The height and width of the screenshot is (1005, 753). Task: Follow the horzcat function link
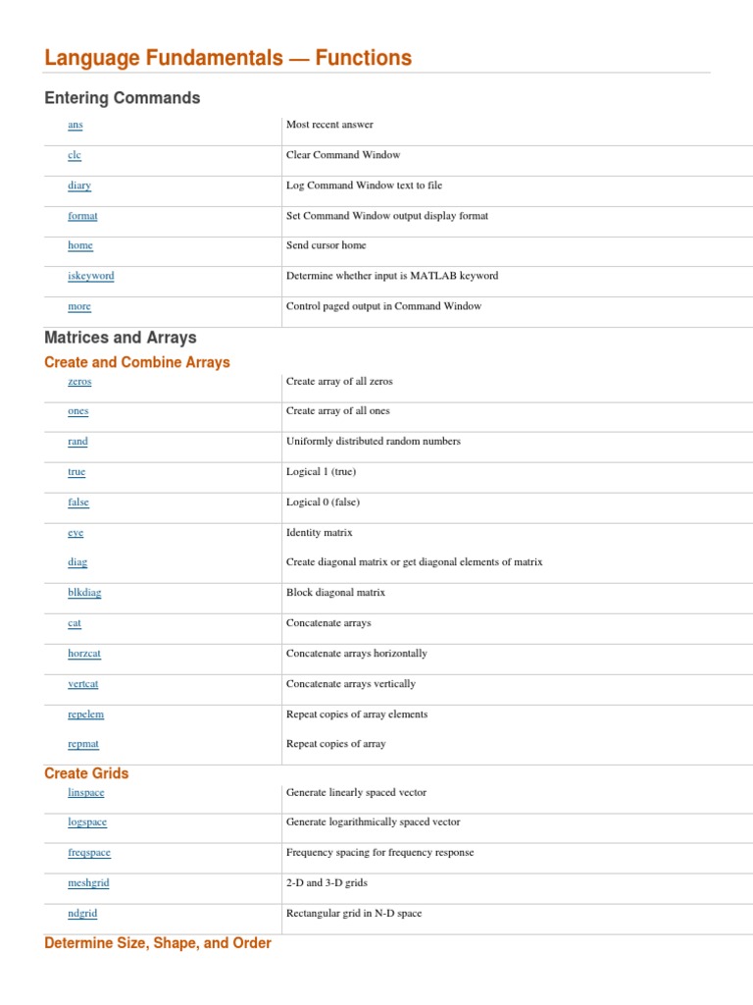84,655
